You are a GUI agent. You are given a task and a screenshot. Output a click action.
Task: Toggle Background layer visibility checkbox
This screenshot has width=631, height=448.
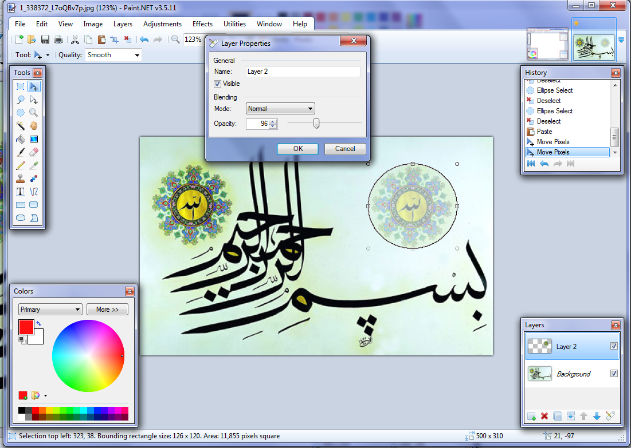point(614,373)
